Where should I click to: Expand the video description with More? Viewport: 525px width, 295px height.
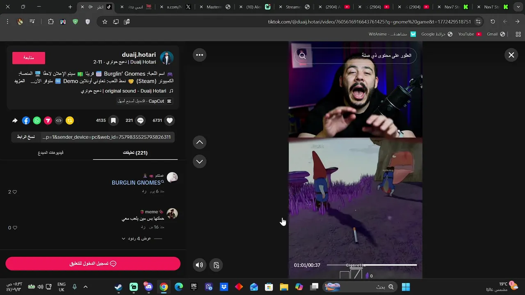click(20, 81)
